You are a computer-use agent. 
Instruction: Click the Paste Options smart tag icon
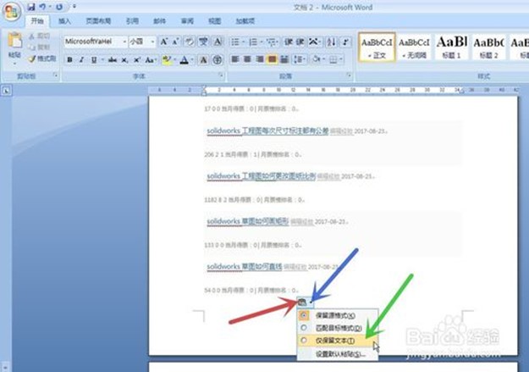(x=302, y=302)
